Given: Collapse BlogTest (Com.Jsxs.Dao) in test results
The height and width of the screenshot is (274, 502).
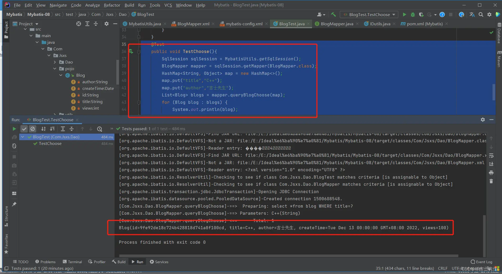Looking at the screenshot, I should pyautogui.click(x=23, y=137).
